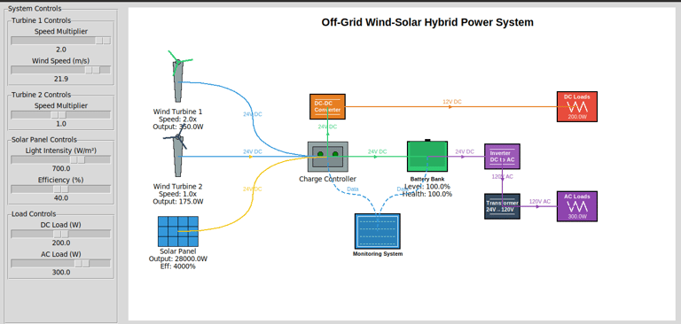Image resolution: width=681 pixels, height=324 pixels.
Task: Click the 'Monitoring System' caption
Action: [378, 254]
